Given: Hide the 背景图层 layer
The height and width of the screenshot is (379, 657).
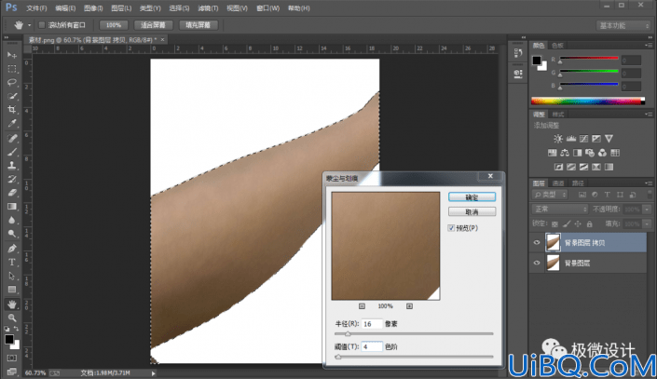Looking at the screenshot, I should [537, 263].
